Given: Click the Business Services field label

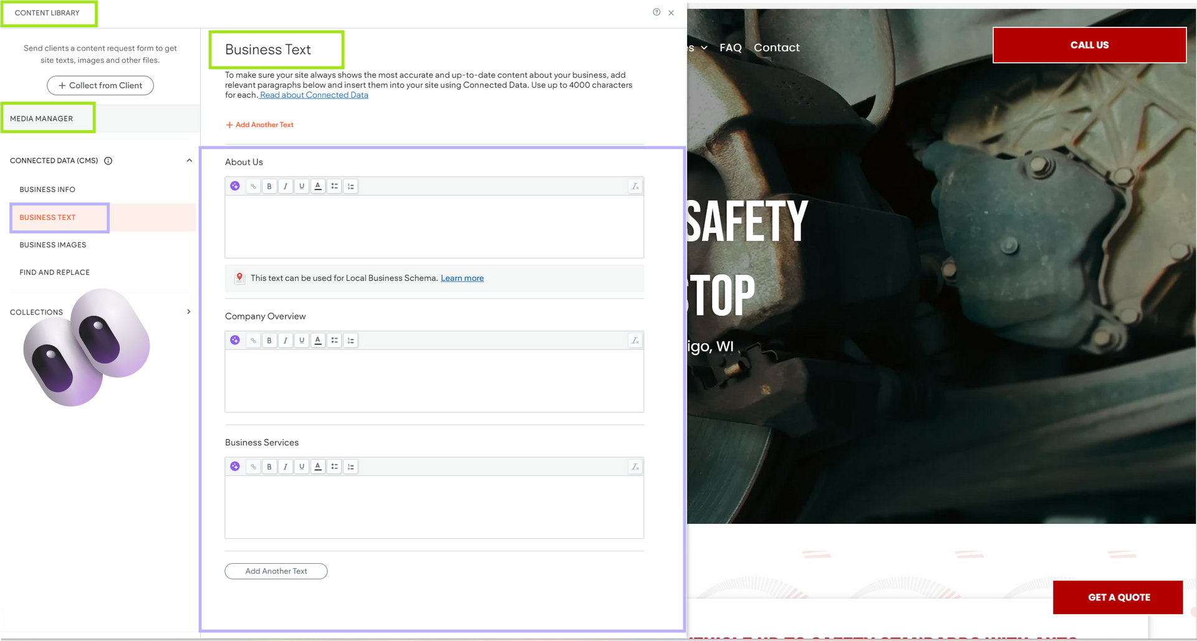Looking at the screenshot, I should pos(262,442).
